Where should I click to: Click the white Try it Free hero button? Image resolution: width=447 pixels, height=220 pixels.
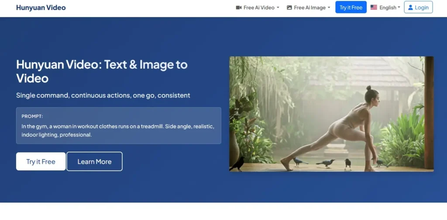[x=41, y=162]
